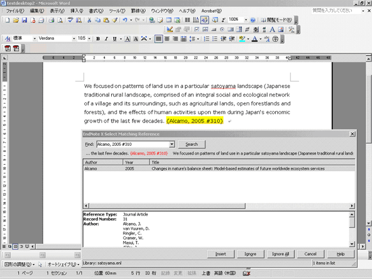Select the Alcamo 2005 reference row
This screenshot has height=279, width=372.
click(219, 168)
